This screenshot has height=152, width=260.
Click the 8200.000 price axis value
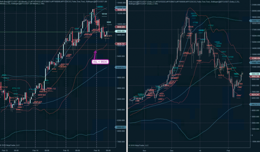121,120
